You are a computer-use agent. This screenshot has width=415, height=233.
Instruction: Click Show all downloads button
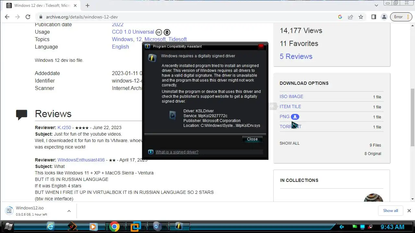pos(390,211)
